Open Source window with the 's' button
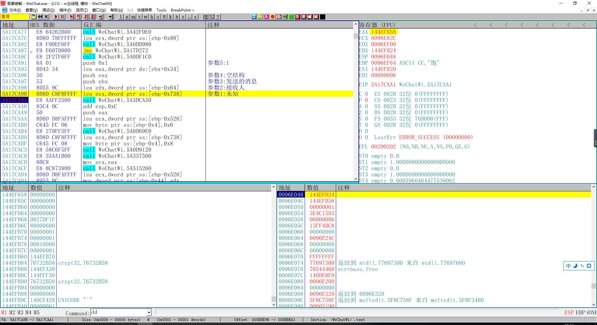597x325 pixels. [195, 17]
